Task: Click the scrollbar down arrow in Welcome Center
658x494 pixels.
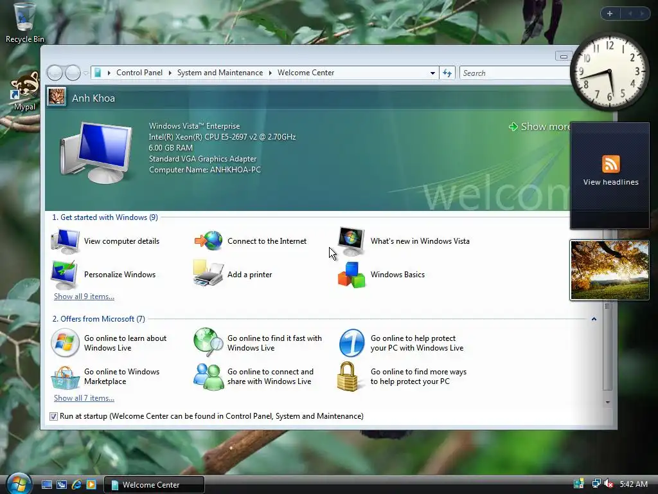Action: point(608,402)
